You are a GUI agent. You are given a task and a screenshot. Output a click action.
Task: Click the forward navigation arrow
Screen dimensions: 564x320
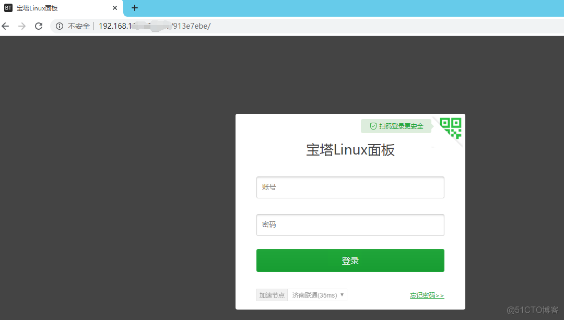[x=21, y=26]
